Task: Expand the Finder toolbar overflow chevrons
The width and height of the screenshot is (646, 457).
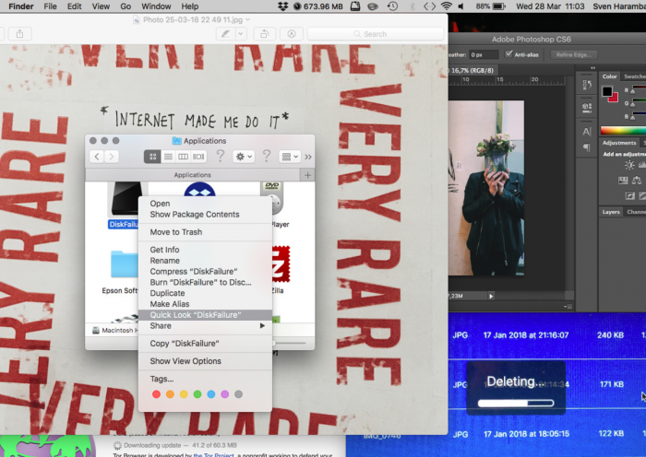Action: pos(308,157)
